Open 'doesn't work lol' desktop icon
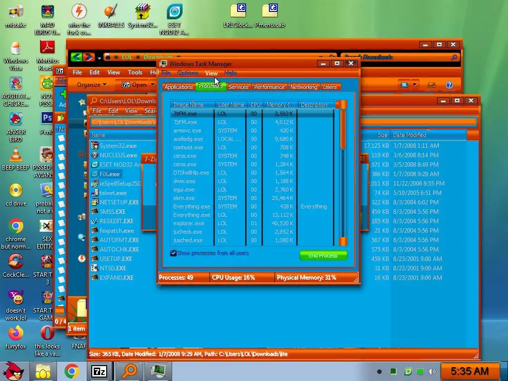508x381 pixels. click(15, 305)
